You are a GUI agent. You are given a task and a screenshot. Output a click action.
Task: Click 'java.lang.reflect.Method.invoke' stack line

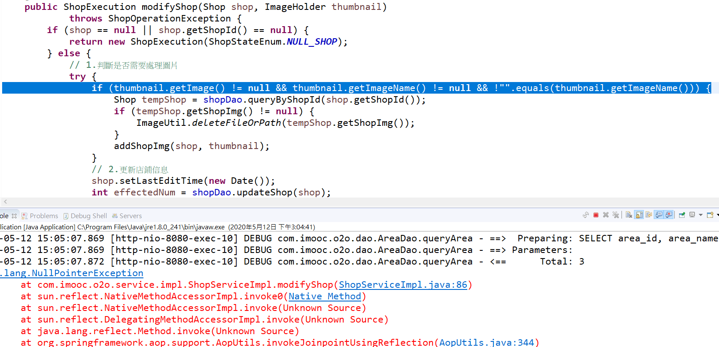coord(160,331)
